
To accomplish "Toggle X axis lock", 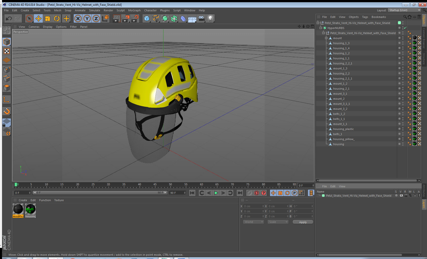I will pyautogui.click(x=78, y=18).
